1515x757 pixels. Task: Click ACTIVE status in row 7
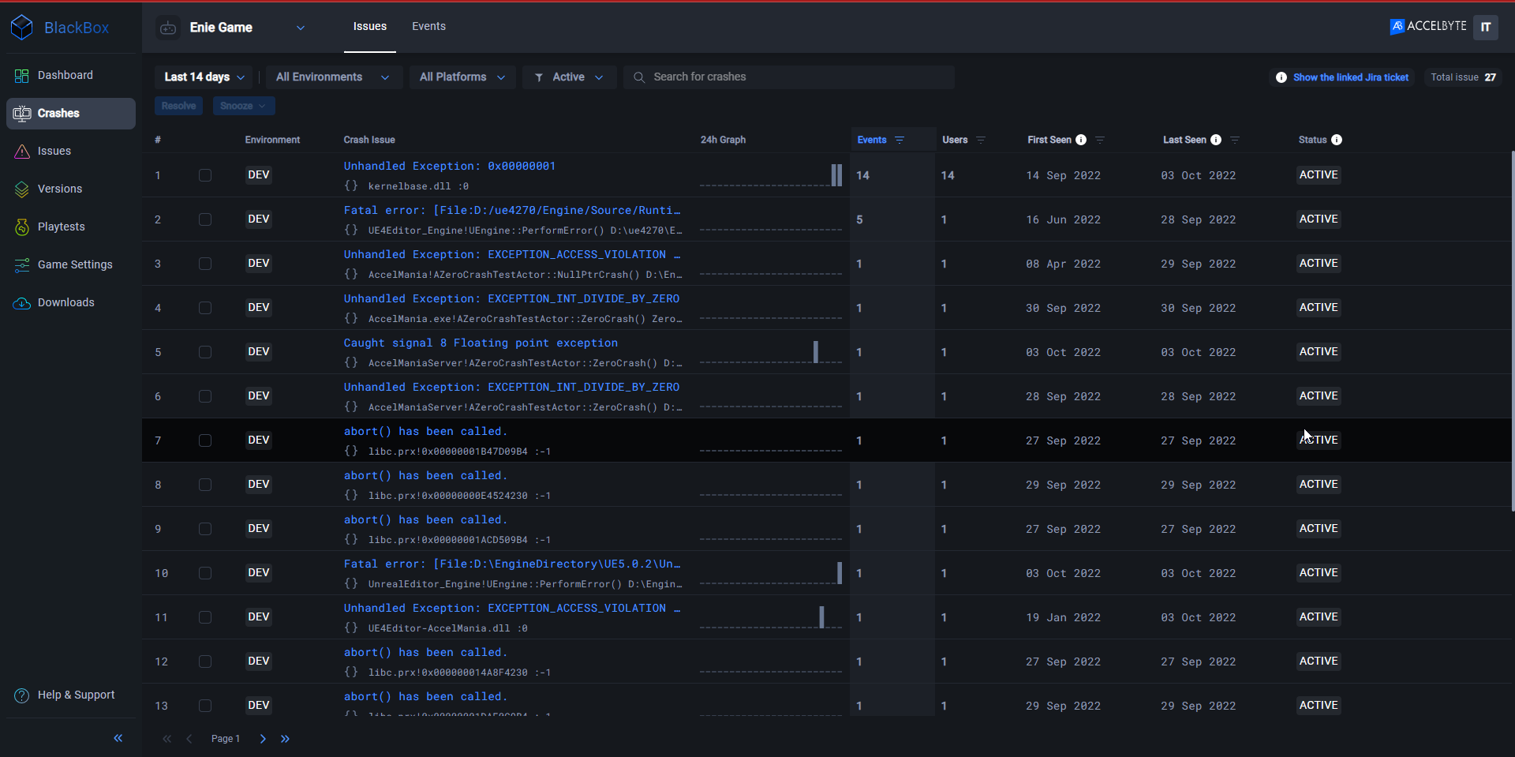click(x=1319, y=440)
